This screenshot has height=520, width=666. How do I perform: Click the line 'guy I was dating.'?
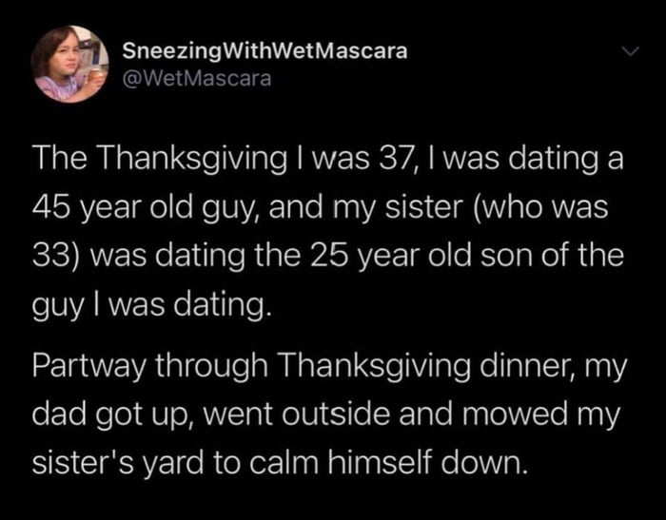151,305
